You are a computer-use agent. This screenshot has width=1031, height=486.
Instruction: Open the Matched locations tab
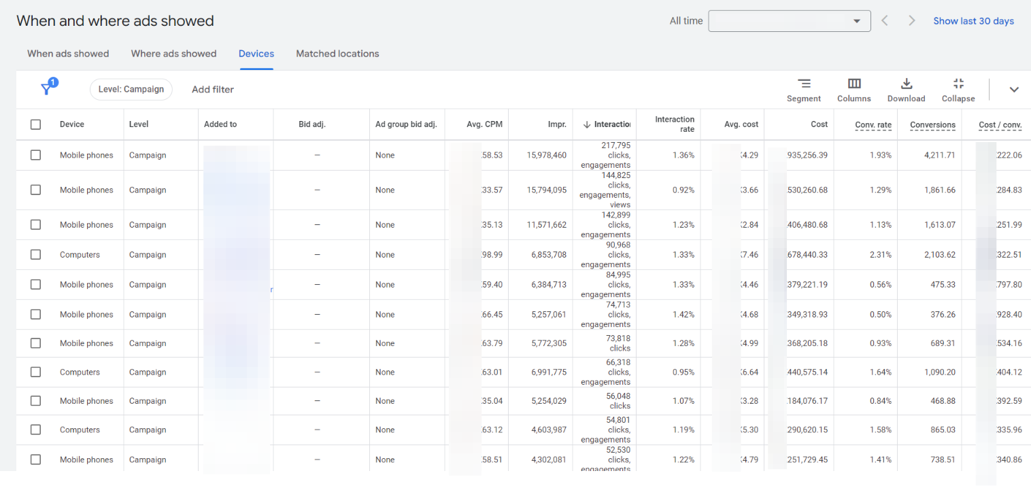337,54
